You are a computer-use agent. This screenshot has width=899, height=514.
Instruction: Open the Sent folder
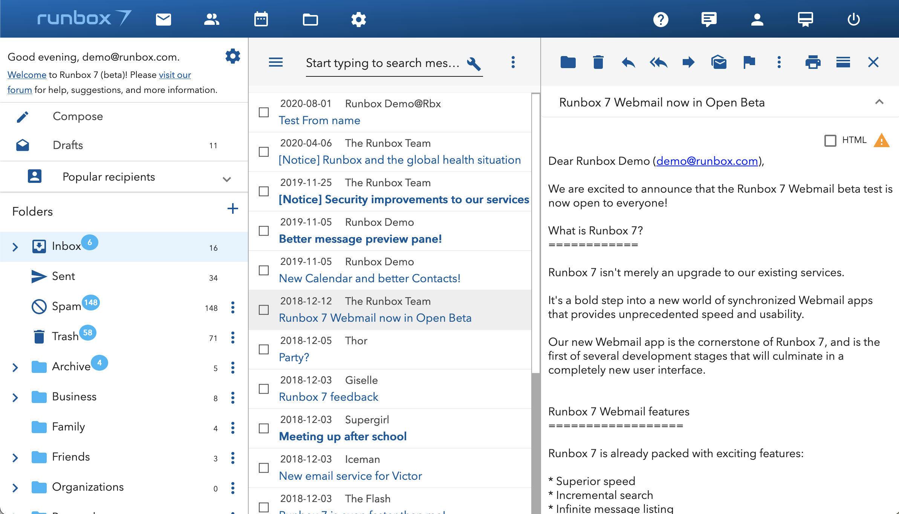coord(63,276)
